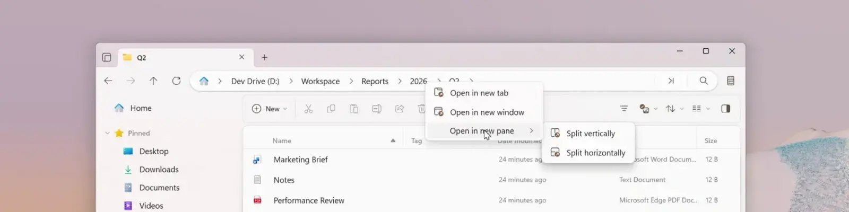Toggle the preview pane icon
The height and width of the screenshot is (212, 849).
point(726,109)
